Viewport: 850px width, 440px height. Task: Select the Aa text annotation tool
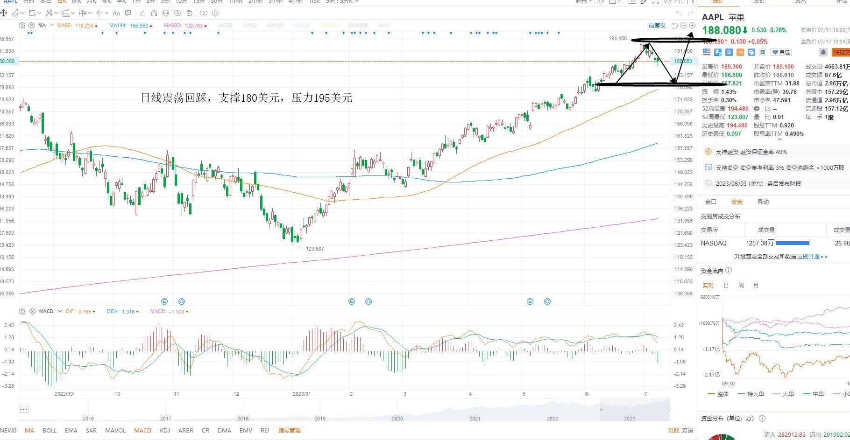[x=116, y=13]
